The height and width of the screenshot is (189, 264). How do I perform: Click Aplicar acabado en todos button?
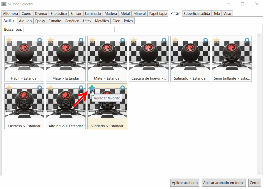[224, 183]
